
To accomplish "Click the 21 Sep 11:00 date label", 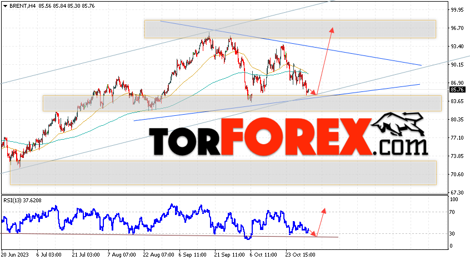I will pyautogui.click(x=229, y=255).
